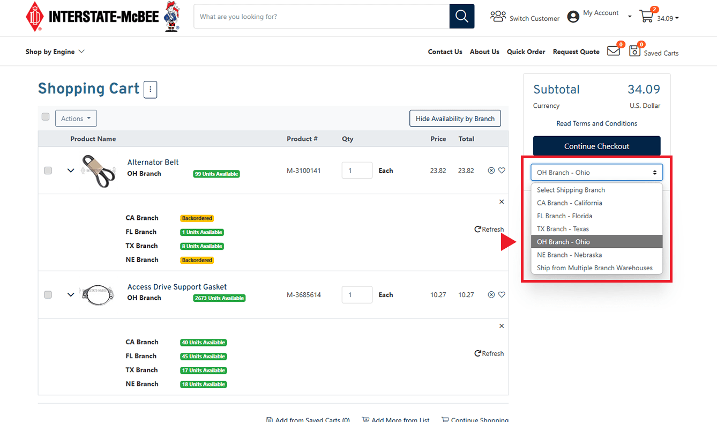The width and height of the screenshot is (717, 422).
Task: Remove Alternator Belt using the X icon
Action: tap(491, 171)
